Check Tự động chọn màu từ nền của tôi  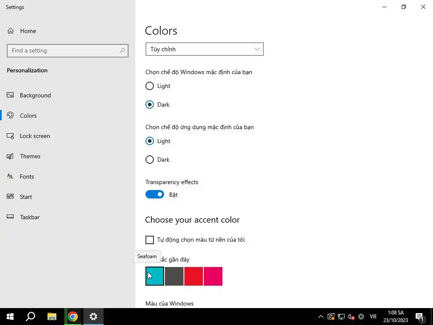click(x=150, y=240)
